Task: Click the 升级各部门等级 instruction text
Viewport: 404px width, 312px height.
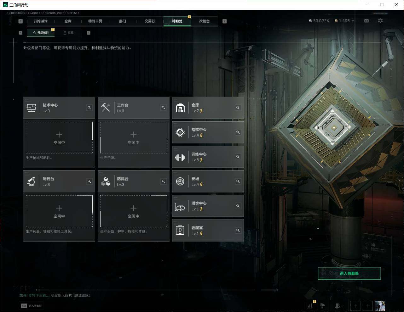Action: coord(78,48)
